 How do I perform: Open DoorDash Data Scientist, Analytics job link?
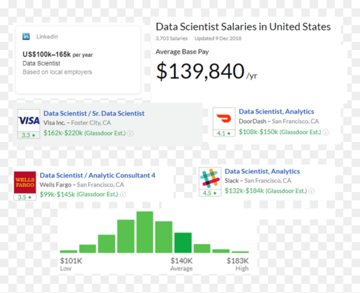pos(276,111)
